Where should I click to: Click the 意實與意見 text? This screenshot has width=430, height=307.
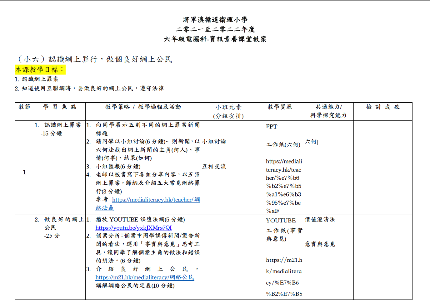pyautogui.click(x=320, y=244)
